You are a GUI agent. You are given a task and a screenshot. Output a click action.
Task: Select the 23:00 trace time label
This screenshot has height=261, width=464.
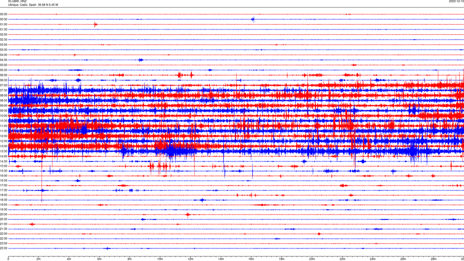pyautogui.click(x=3, y=244)
